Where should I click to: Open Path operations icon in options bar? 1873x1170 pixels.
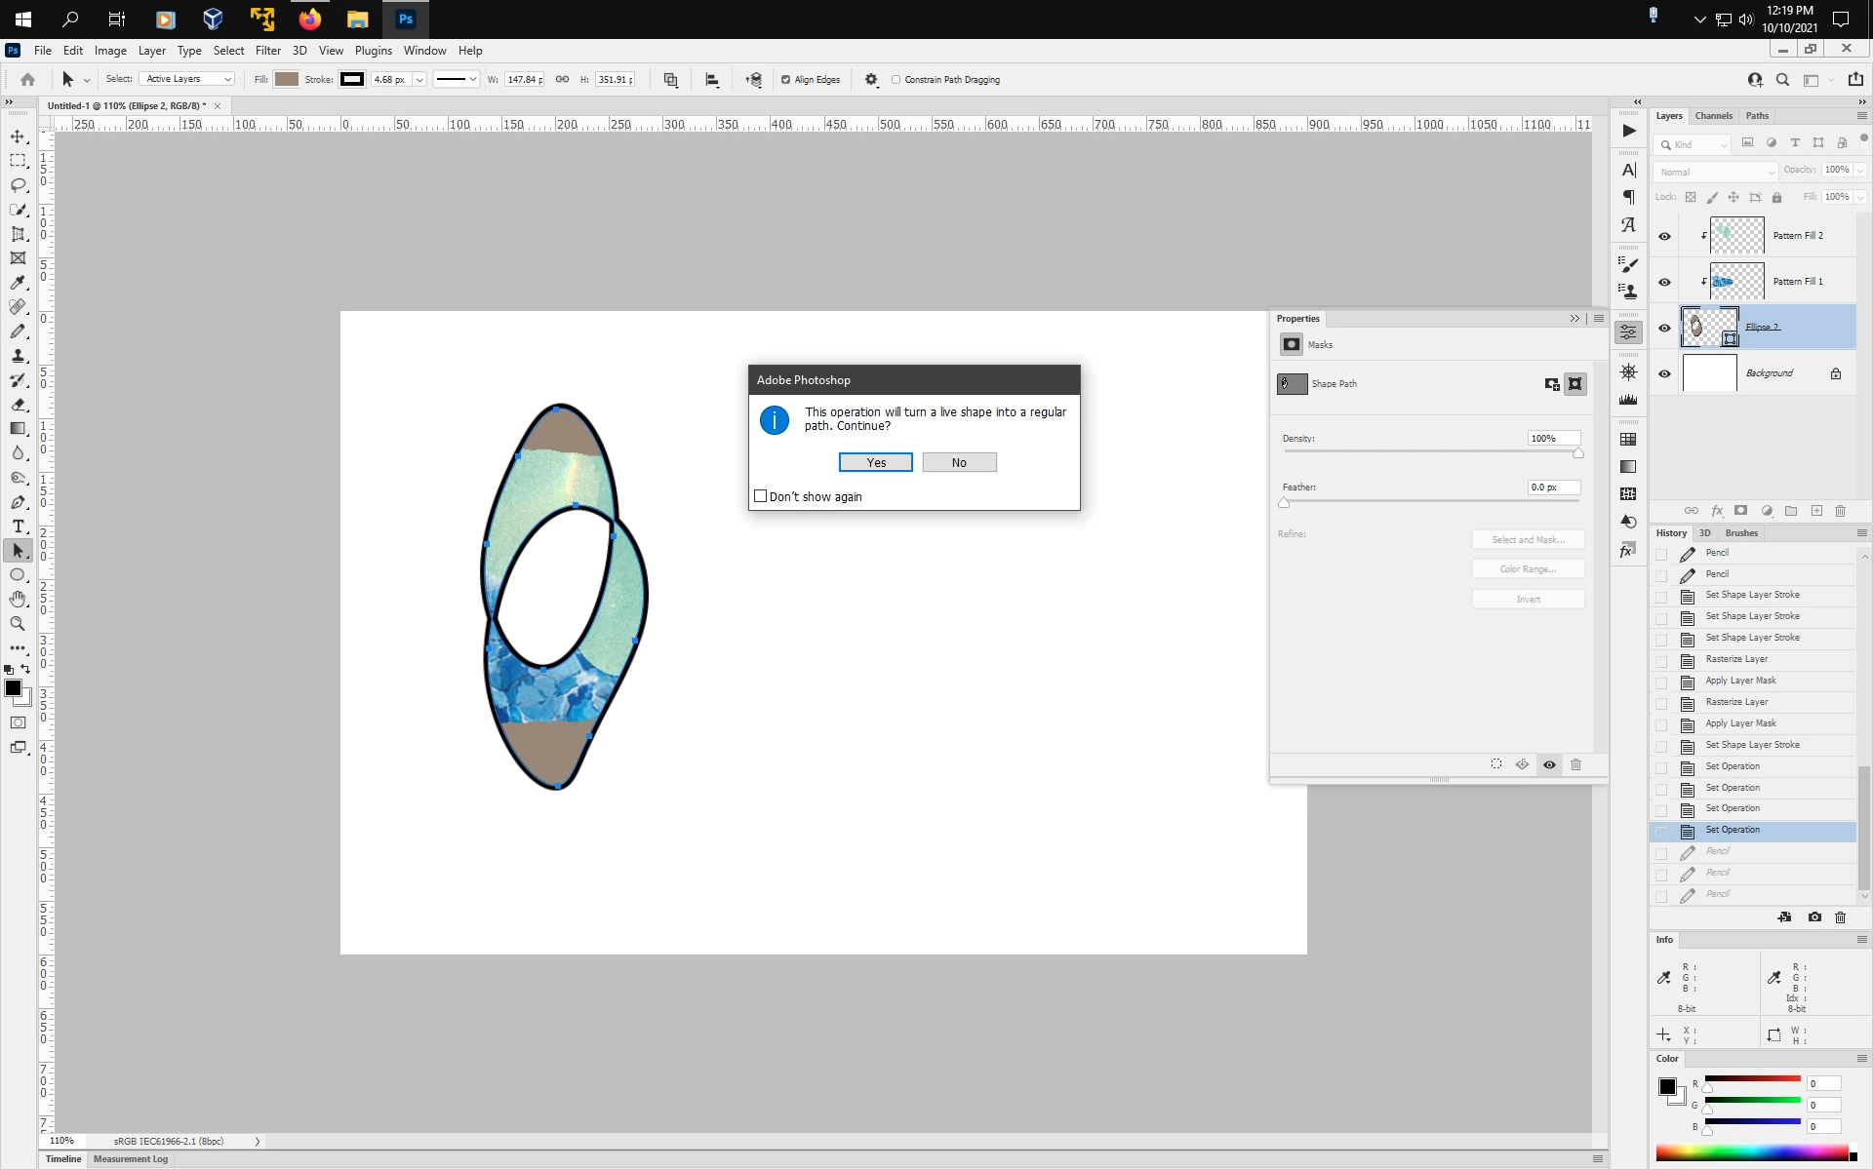click(x=670, y=80)
